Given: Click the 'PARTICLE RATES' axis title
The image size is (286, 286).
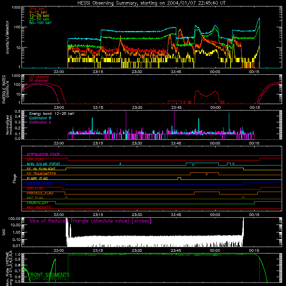Looking at the screenshot, I should [4, 89].
